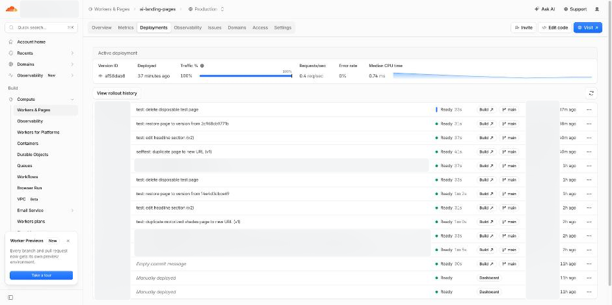Viewport: 612px width, 305px height.
Task: Open actions menu for 'duplicate motorized shades page' row
Action: (589, 222)
